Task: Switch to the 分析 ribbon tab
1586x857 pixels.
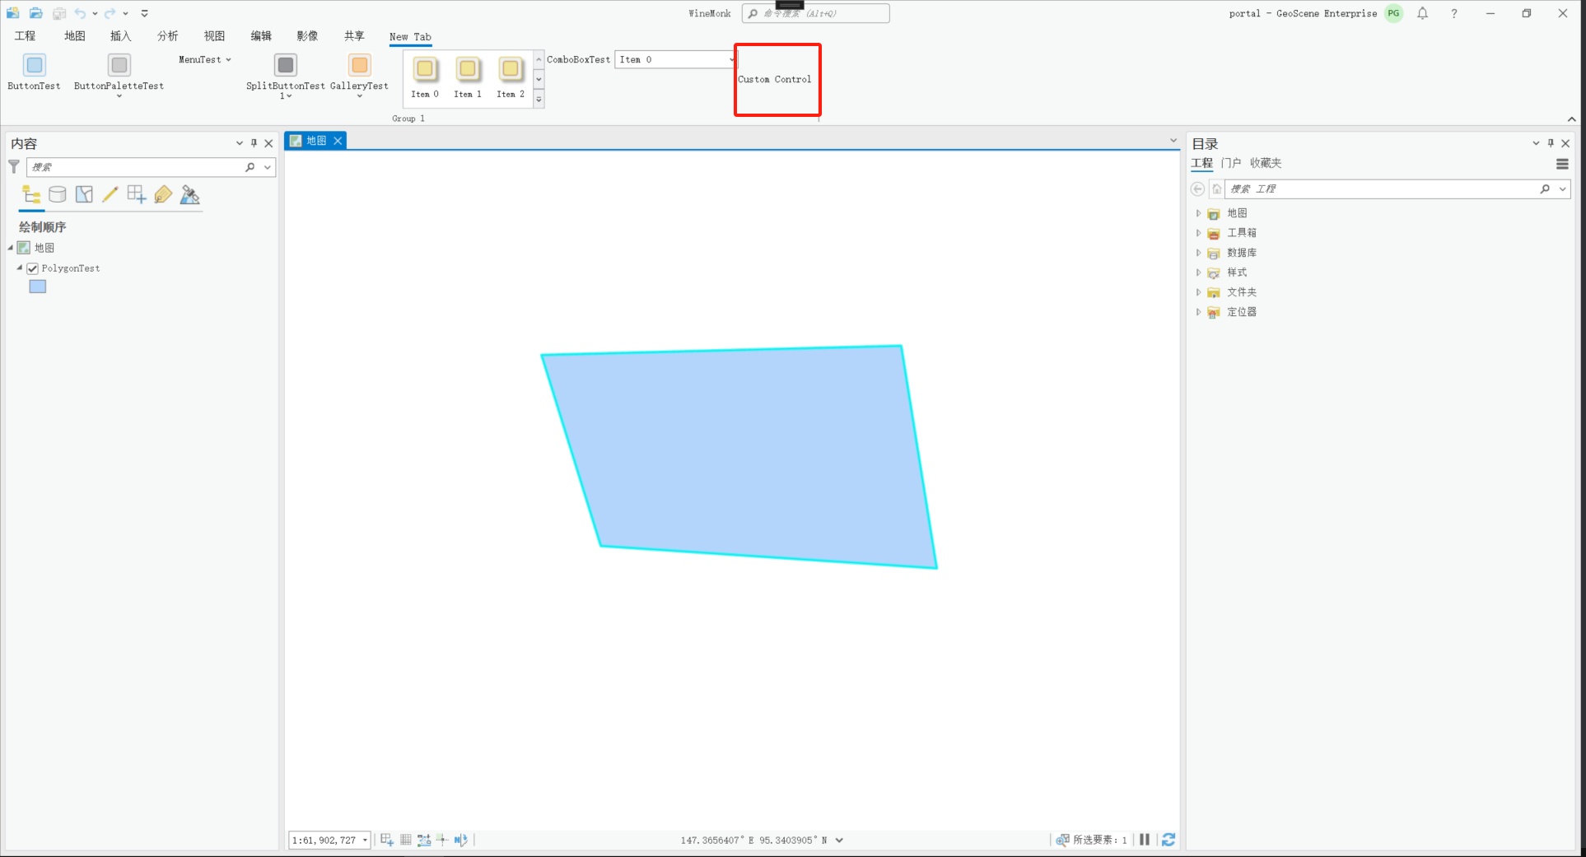Action: click(168, 36)
